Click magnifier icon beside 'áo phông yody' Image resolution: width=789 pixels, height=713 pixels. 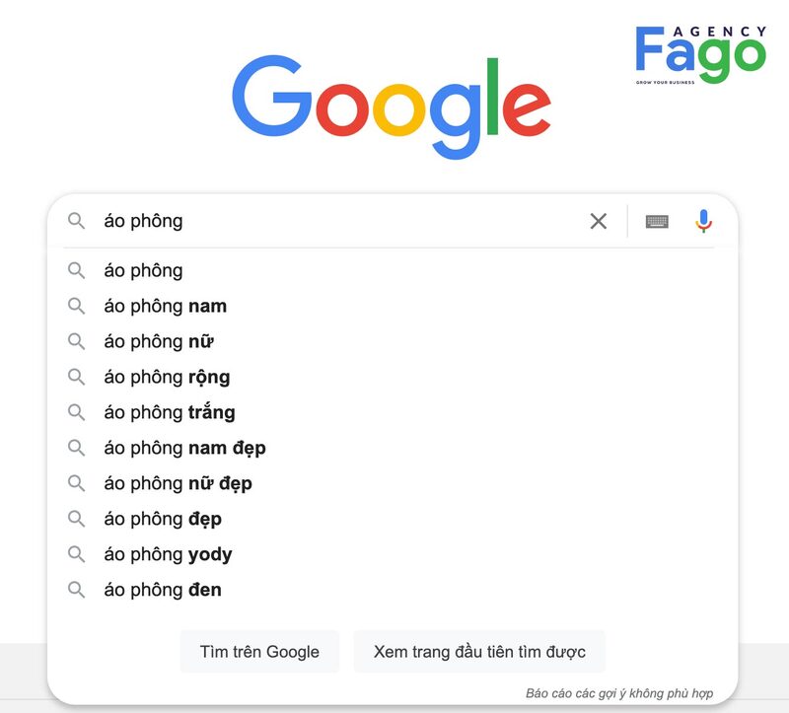tap(76, 554)
